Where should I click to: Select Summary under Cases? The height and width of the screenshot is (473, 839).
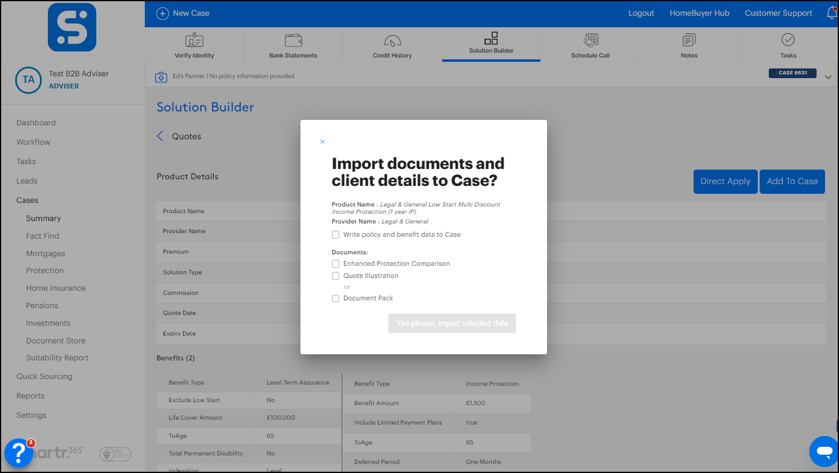tap(44, 219)
